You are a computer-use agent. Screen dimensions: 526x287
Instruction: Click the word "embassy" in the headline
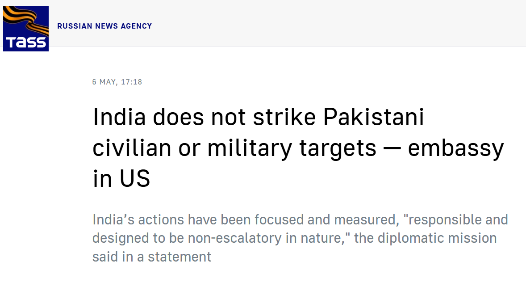point(456,148)
